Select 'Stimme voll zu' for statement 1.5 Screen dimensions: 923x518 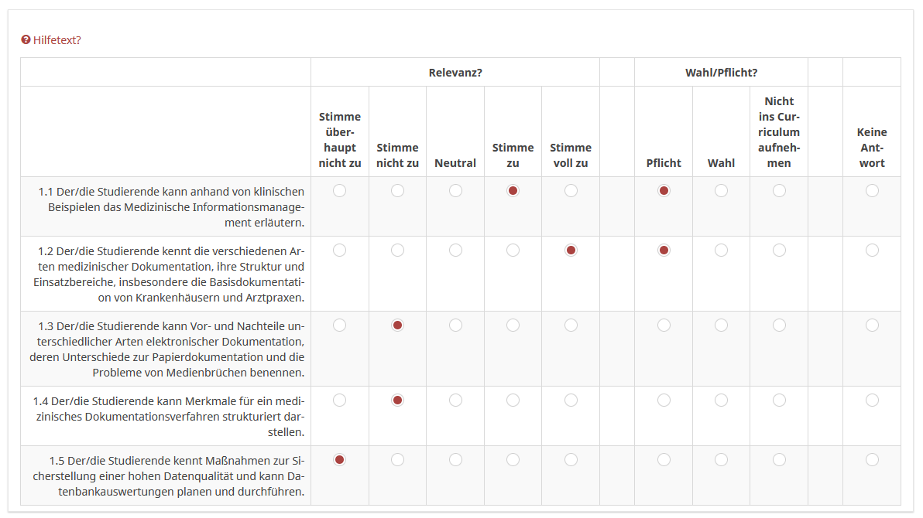point(571,460)
